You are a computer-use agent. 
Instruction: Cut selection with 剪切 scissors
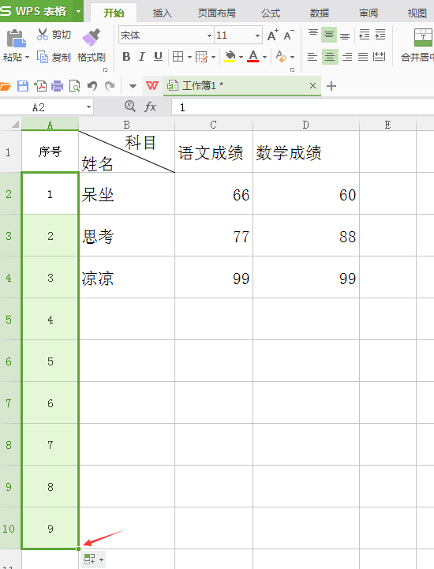tap(54, 35)
